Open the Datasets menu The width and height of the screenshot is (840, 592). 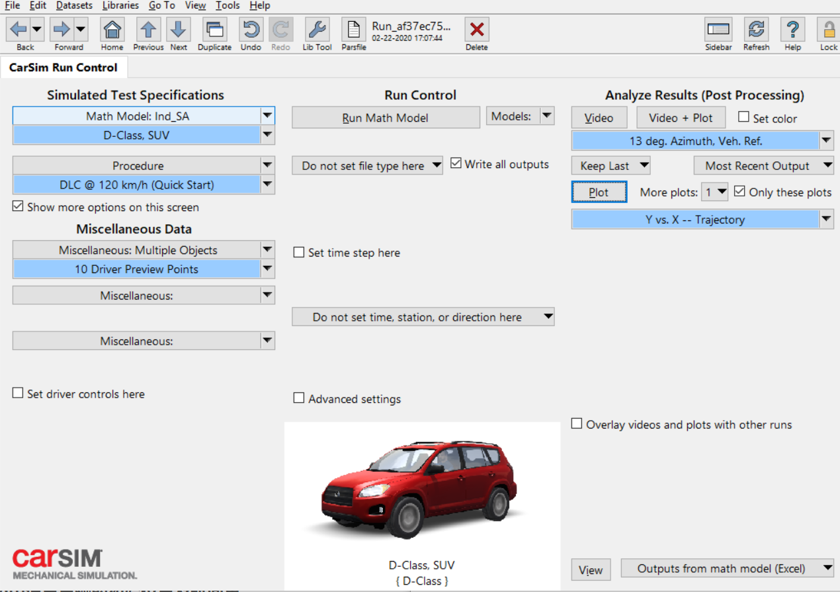pyautogui.click(x=75, y=5)
